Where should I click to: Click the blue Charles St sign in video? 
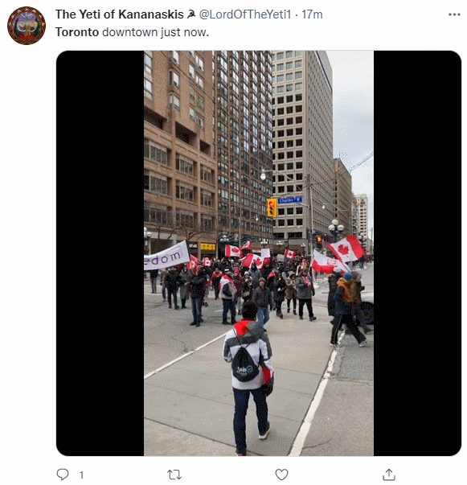pyautogui.click(x=290, y=200)
